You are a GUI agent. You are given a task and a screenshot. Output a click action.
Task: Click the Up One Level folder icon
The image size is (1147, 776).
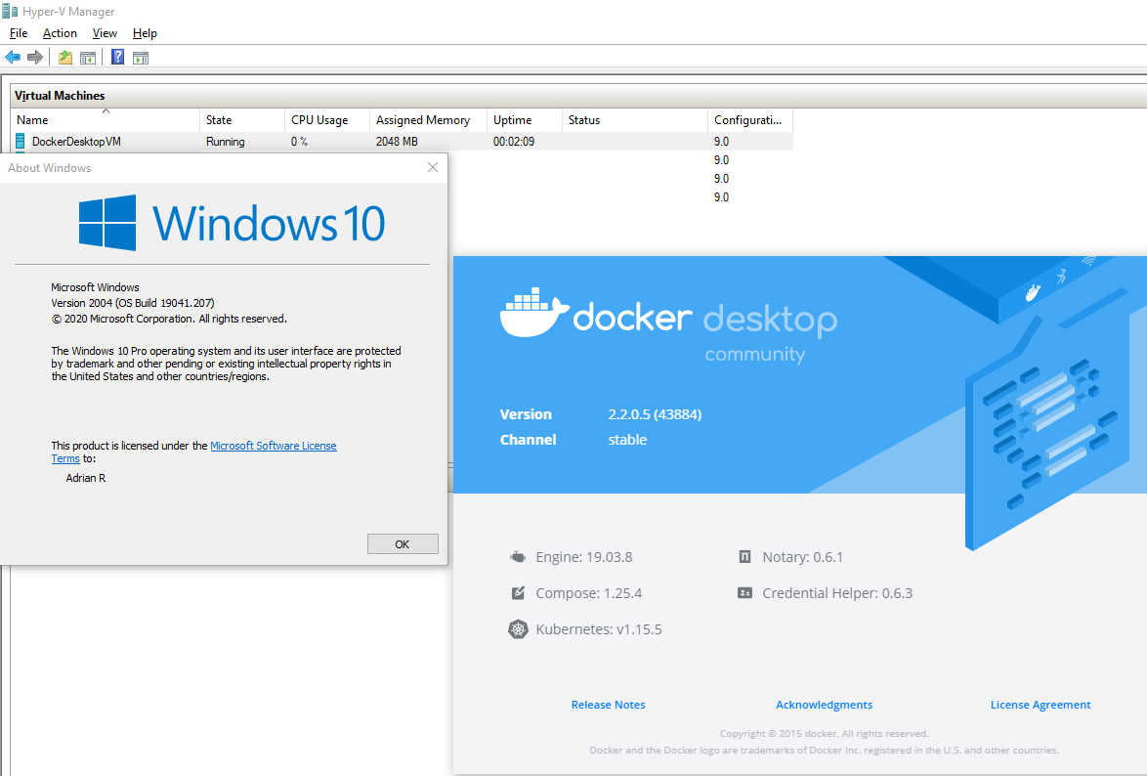[65, 57]
